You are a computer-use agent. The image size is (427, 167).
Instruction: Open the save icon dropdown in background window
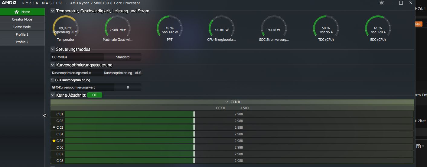click(420, 146)
